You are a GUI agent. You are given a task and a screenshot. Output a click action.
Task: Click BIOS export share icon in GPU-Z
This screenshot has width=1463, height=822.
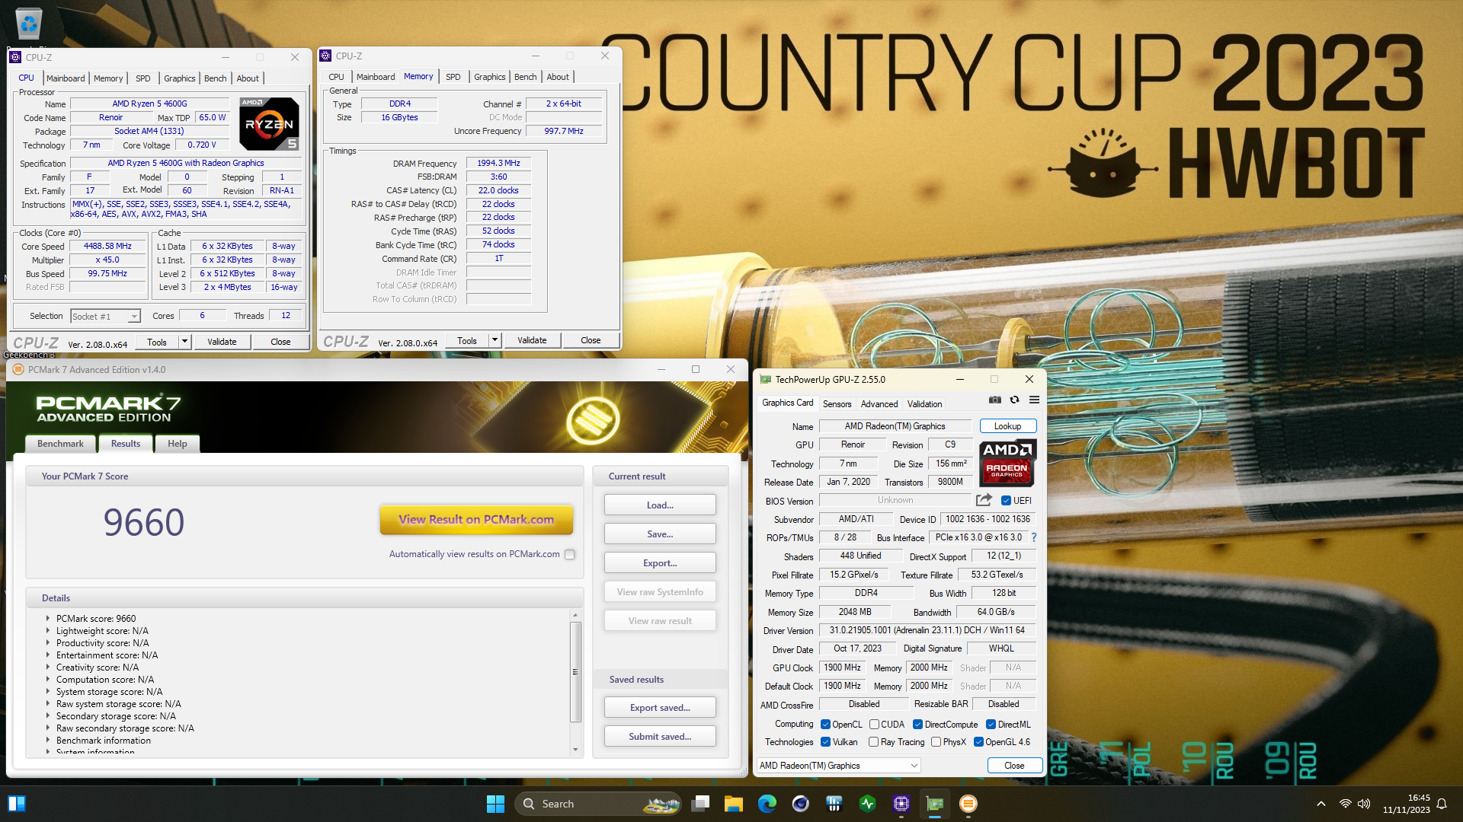point(984,500)
